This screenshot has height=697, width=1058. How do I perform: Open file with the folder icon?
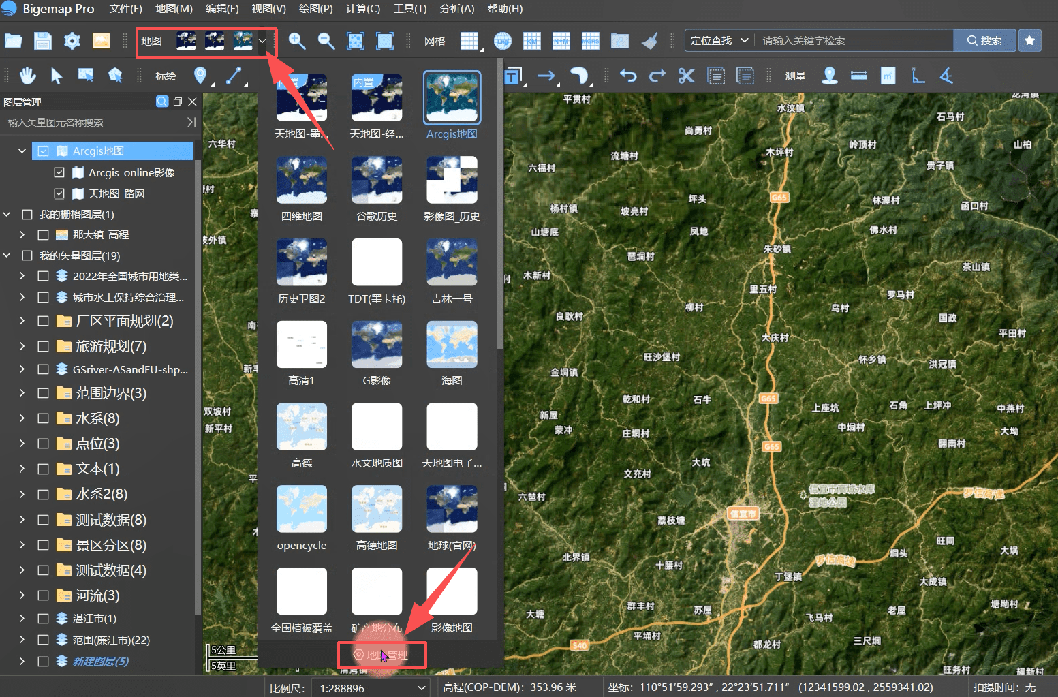(x=14, y=41)
